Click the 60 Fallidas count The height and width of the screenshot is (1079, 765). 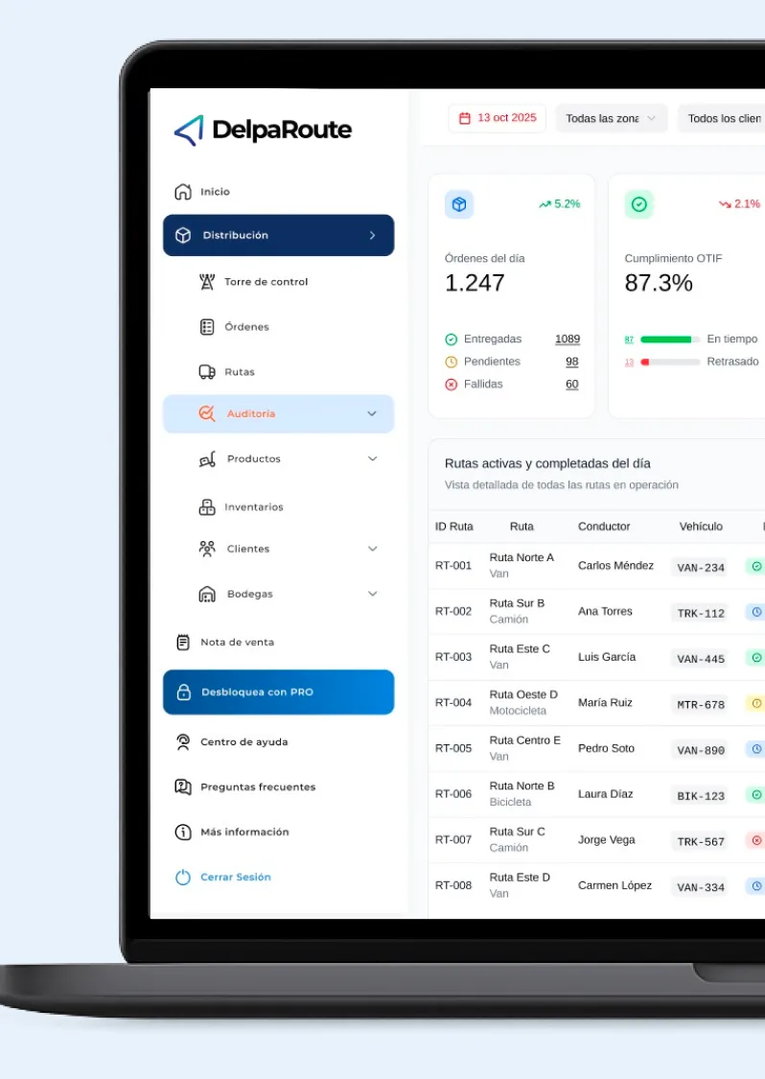[x=572, y=385]
